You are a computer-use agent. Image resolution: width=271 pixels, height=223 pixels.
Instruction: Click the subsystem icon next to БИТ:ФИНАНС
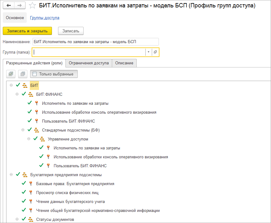[31, 95]
